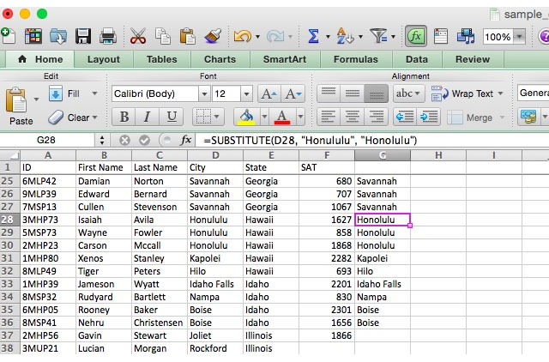The height and width of the screenshot is (362, 549).
Task: Open the Wrap Text dropdown
Action: [x=501, y=94]
